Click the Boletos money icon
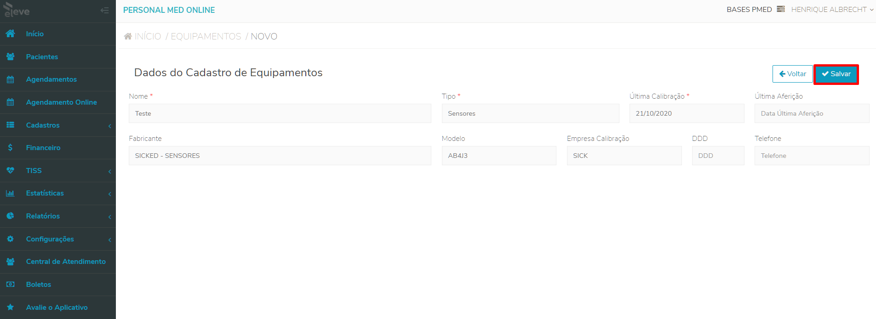This screenshot has height=319, width=876. tap(11, 284)
